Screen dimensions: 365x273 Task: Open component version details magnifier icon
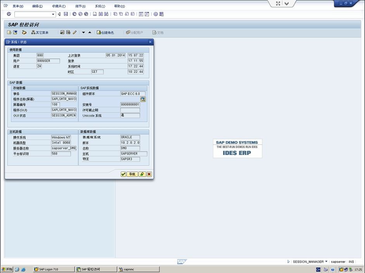[x=143, y=99]
